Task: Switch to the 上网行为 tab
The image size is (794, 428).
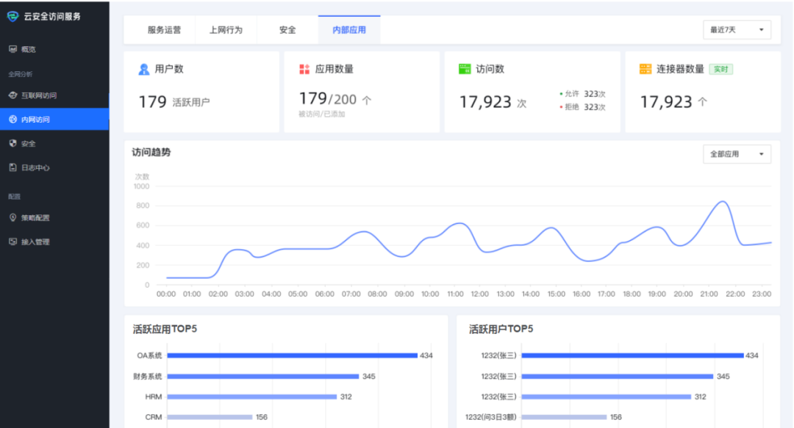Action: (226, 30)
